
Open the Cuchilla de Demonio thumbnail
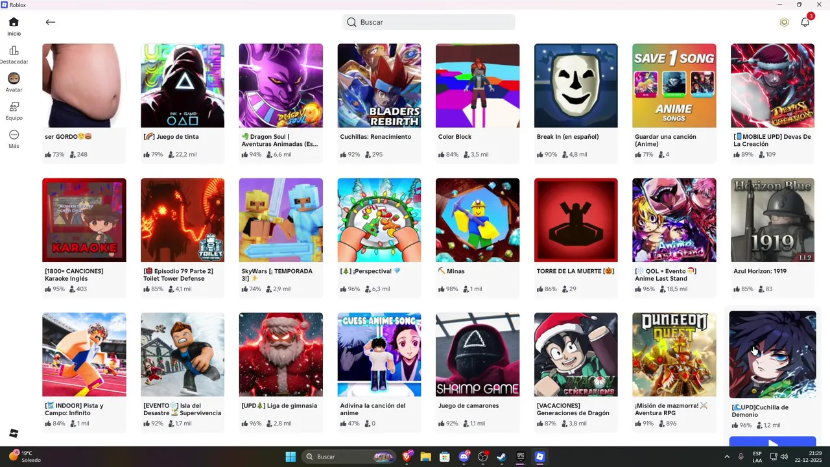click(x=772, y=354)
